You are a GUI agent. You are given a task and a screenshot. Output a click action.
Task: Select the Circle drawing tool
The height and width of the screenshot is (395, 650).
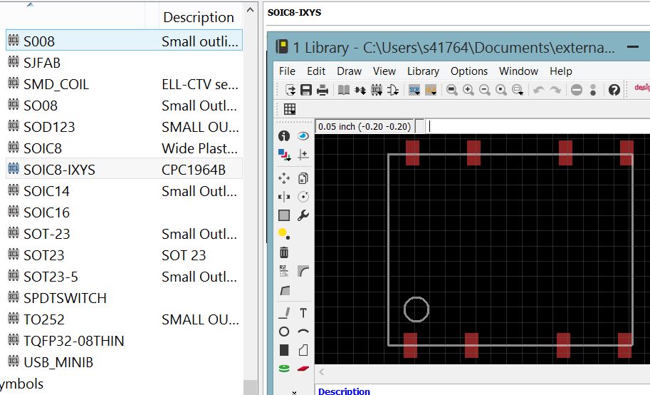[284, 332]
